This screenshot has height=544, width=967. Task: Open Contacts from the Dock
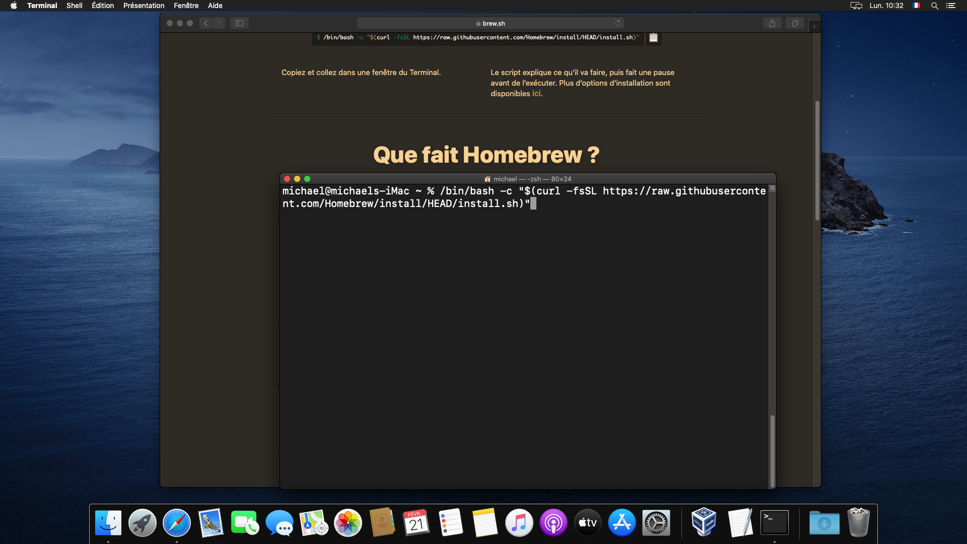(382, 522)
